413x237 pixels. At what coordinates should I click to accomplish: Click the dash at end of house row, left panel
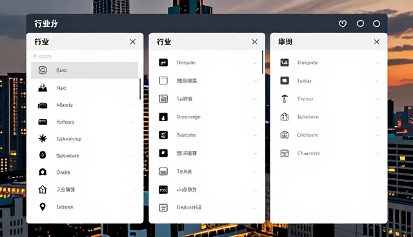point(133,190)
